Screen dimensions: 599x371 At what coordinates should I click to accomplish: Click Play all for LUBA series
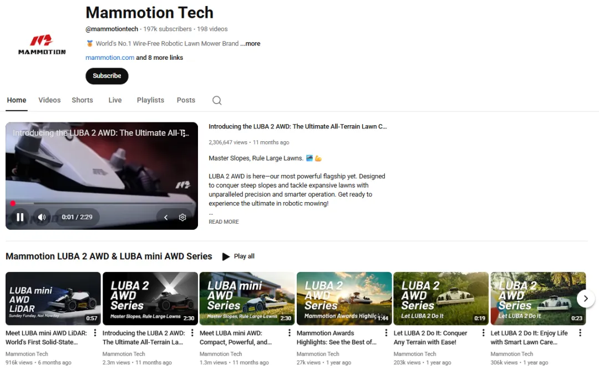[238, 256]
